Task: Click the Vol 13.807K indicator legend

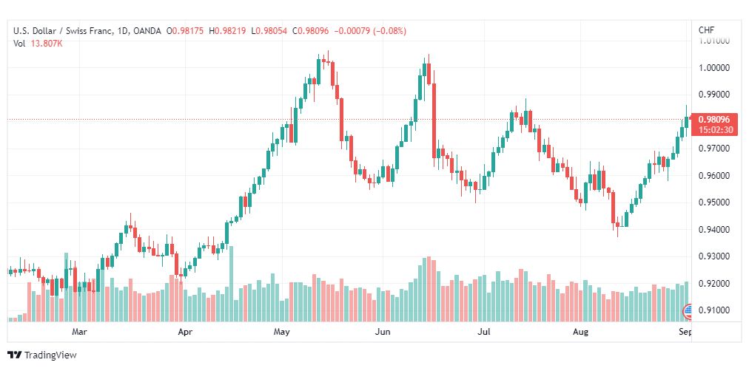Action: coord(38,44)
